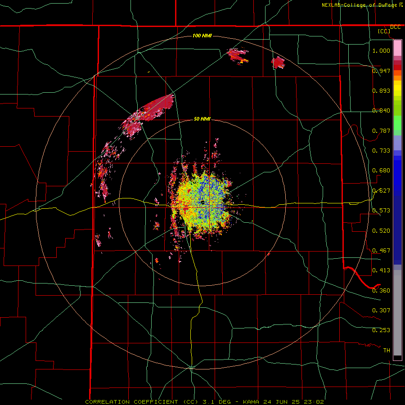
Task: Click the 0.467 scale value
Action: (x=381, y=250)
